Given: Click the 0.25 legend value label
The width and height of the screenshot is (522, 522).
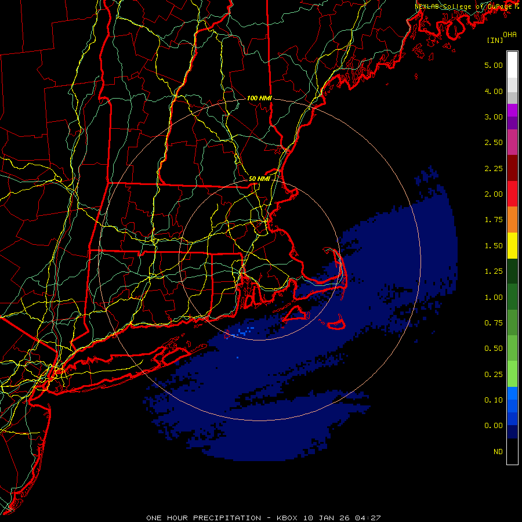Looking at the screenshot, I should pos(494,375).
